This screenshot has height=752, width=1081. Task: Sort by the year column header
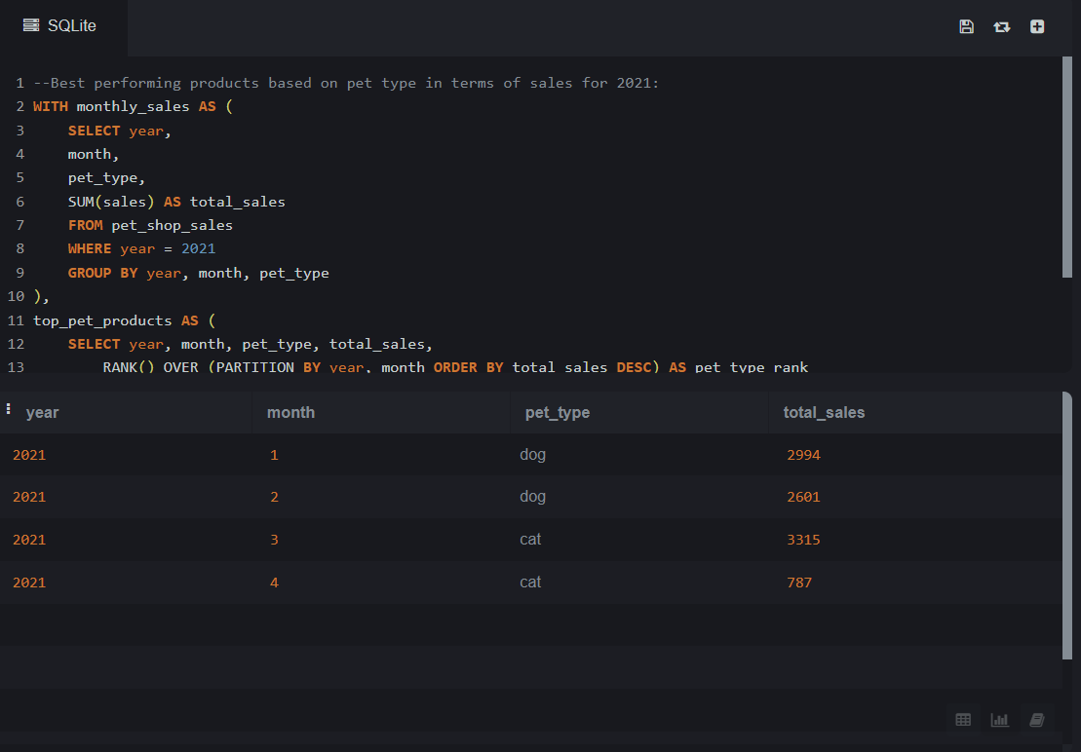[42, 412]
